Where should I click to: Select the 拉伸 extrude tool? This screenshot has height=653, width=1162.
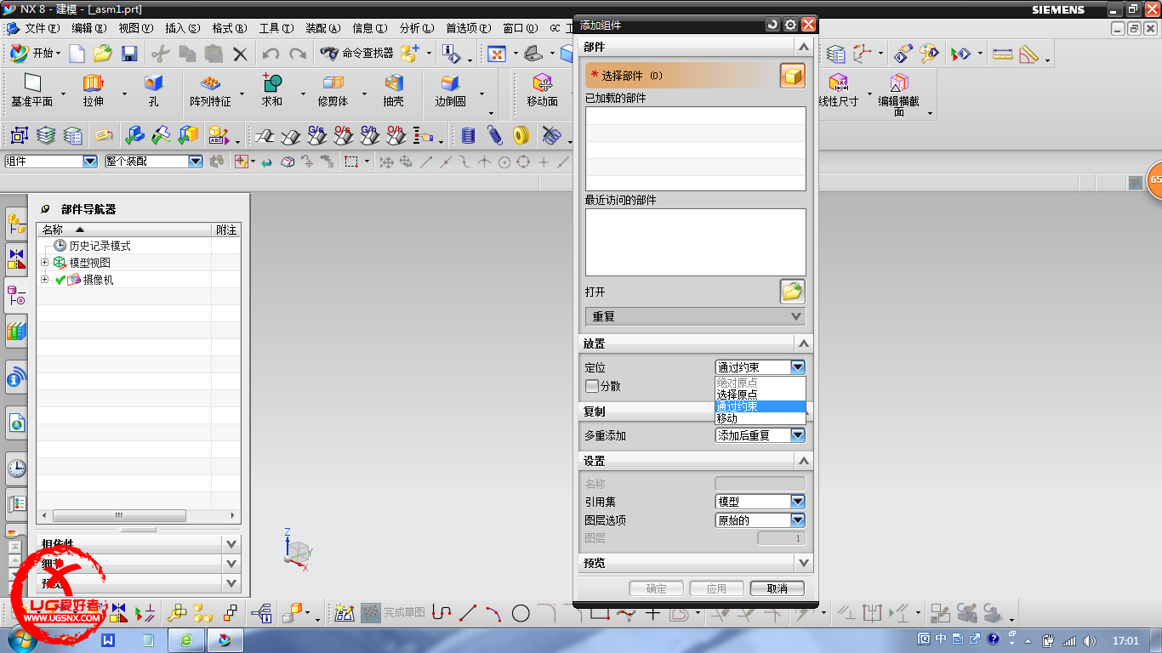click(93, 91)
